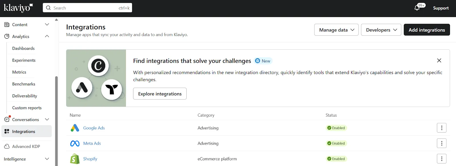Dismiss the integrations recommendation banner
Screen dimensions: 456x166
439,60
